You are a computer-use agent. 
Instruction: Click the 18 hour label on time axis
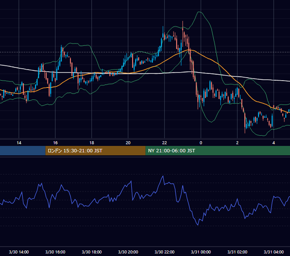pos(92,143)
